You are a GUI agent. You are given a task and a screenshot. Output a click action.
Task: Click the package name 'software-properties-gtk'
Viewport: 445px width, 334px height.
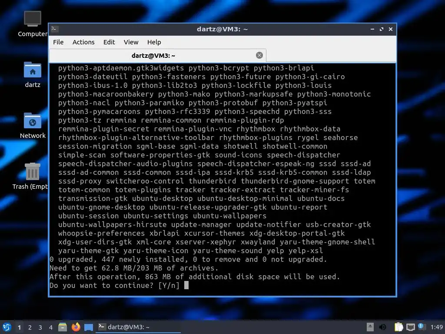coord(160,155)
